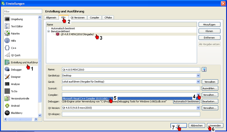The height and width of the screenshot is (132, 227).
Task: Expand the Qt-Version combo box
Action: coord(198,108)
